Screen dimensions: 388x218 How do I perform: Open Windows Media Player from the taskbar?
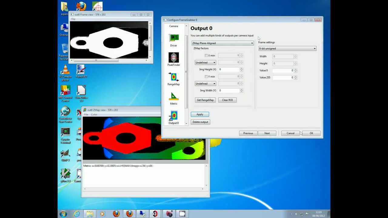[102, 214]
